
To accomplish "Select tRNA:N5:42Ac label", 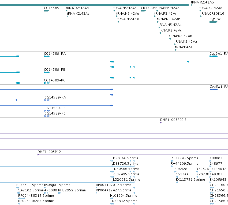I will [x=167, y=8].
